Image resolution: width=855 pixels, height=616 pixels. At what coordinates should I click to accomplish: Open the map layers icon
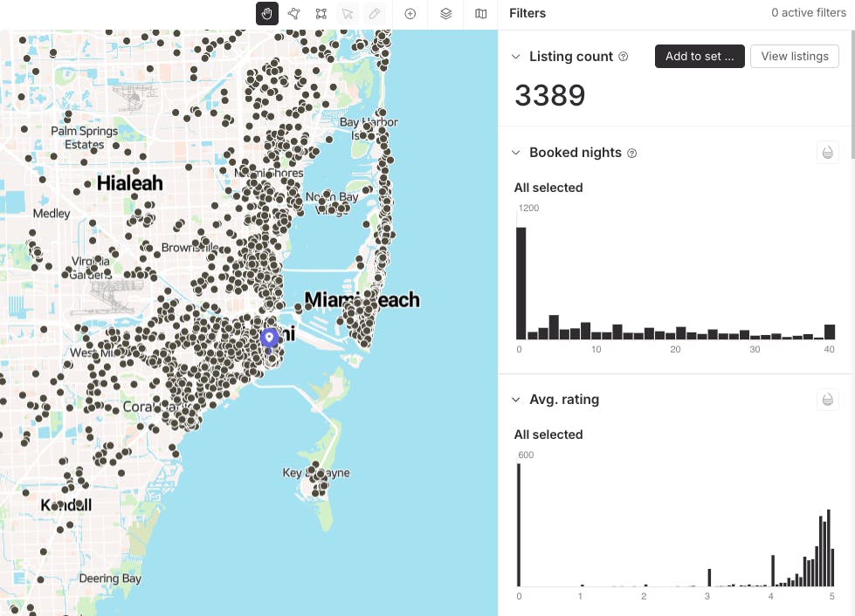coord(445,14)
